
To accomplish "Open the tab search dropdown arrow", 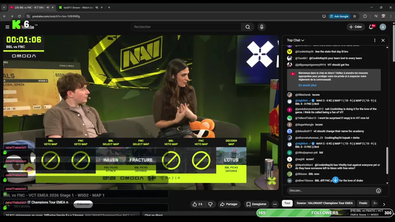I will (4, 7).
